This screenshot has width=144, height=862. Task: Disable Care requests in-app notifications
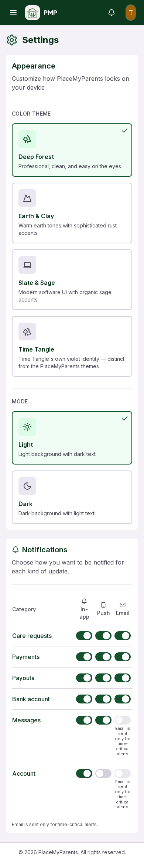[84, 636]
